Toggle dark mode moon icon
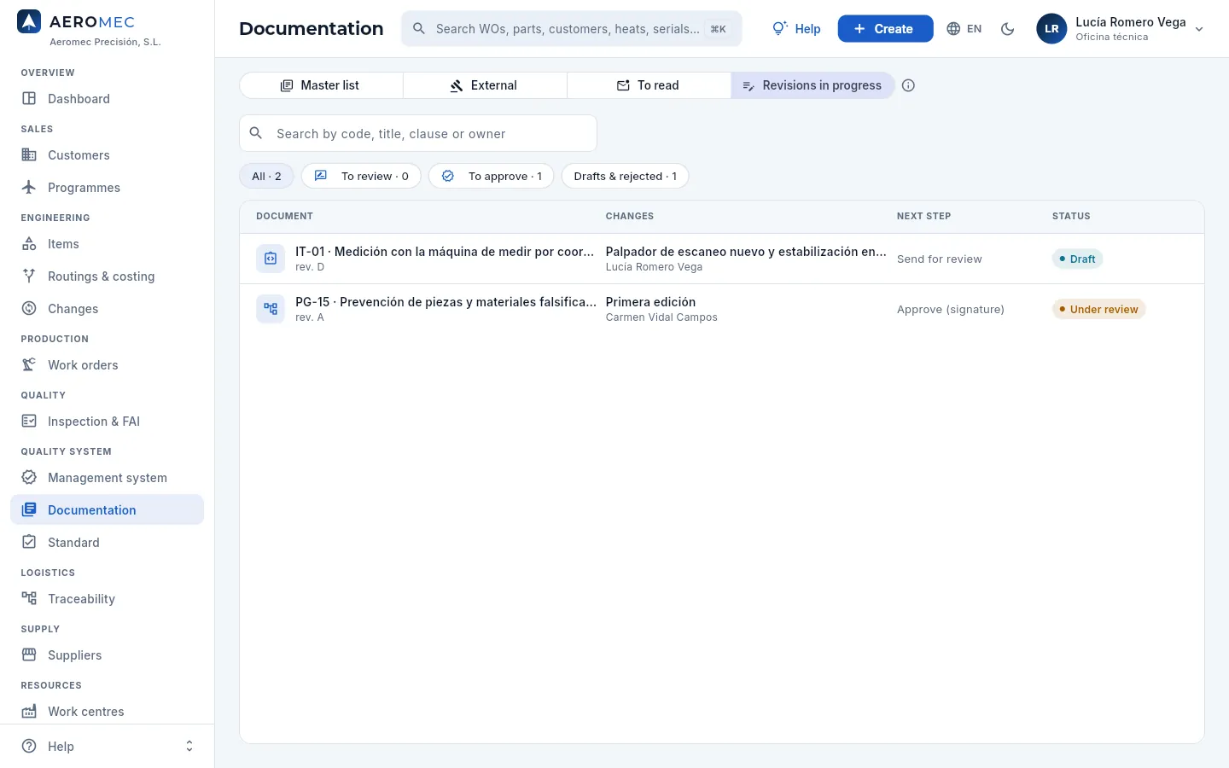The width and height of the screenshot is (1229, 768). pyautogui.click(x=1008, y=29)
